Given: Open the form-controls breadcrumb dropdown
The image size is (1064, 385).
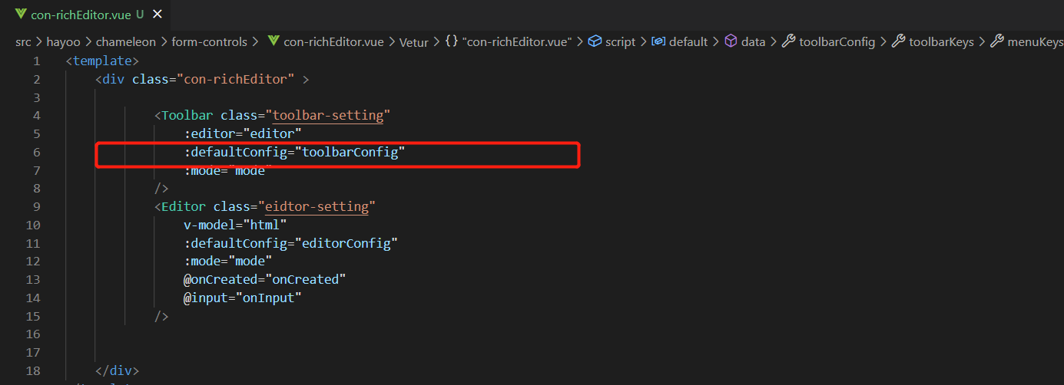Looking at the screenshot, I should click(x=210, y=41).
